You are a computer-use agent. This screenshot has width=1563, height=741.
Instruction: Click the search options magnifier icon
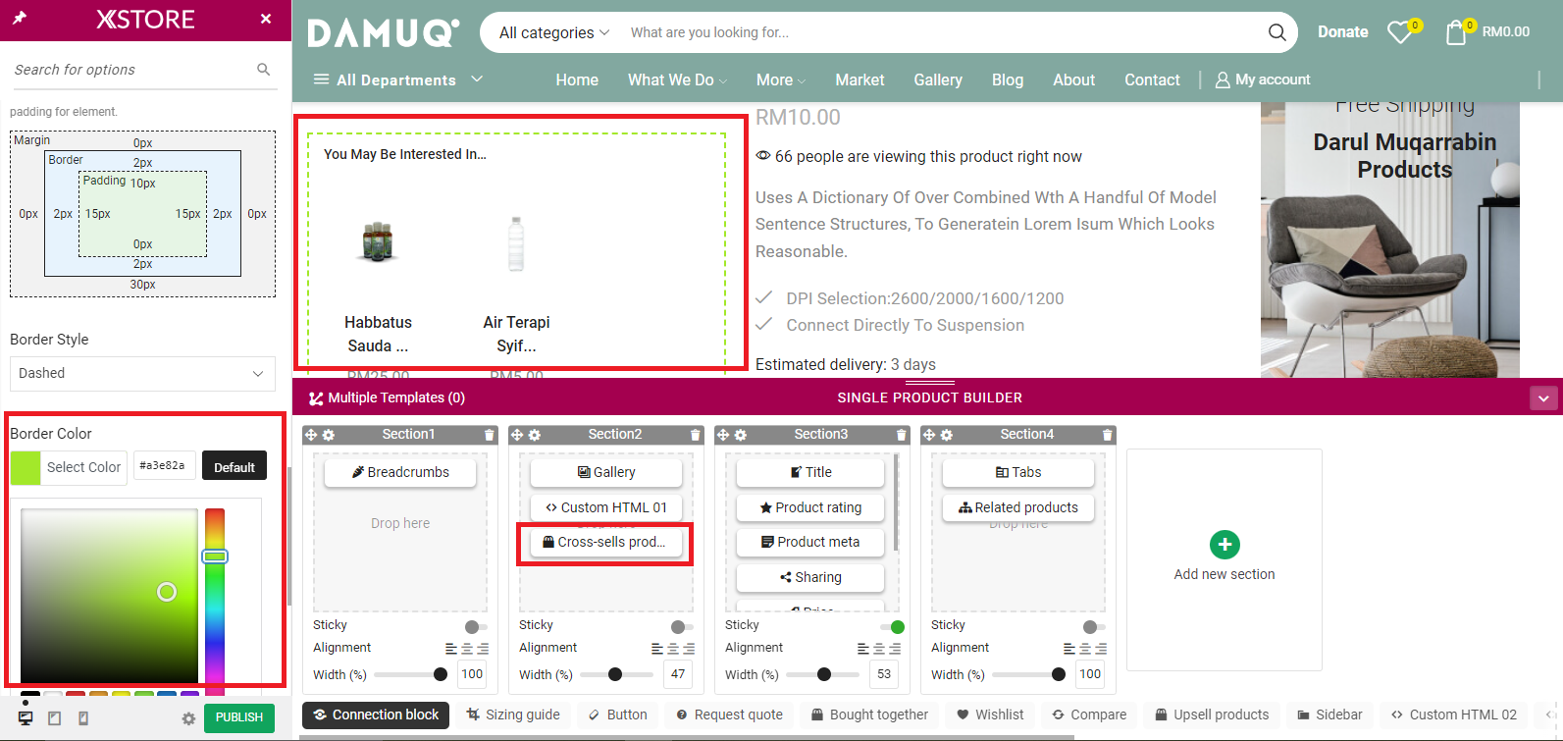263,69
